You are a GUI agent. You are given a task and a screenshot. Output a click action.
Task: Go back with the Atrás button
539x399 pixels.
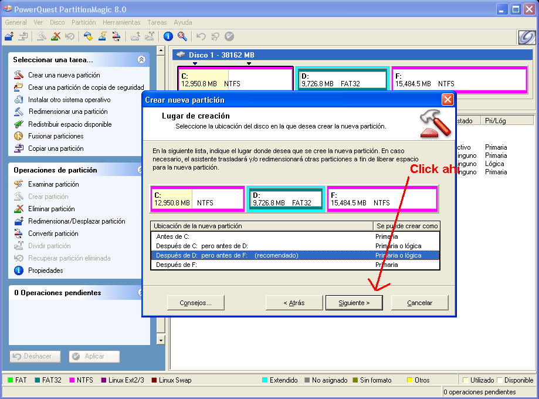(294, 303)
